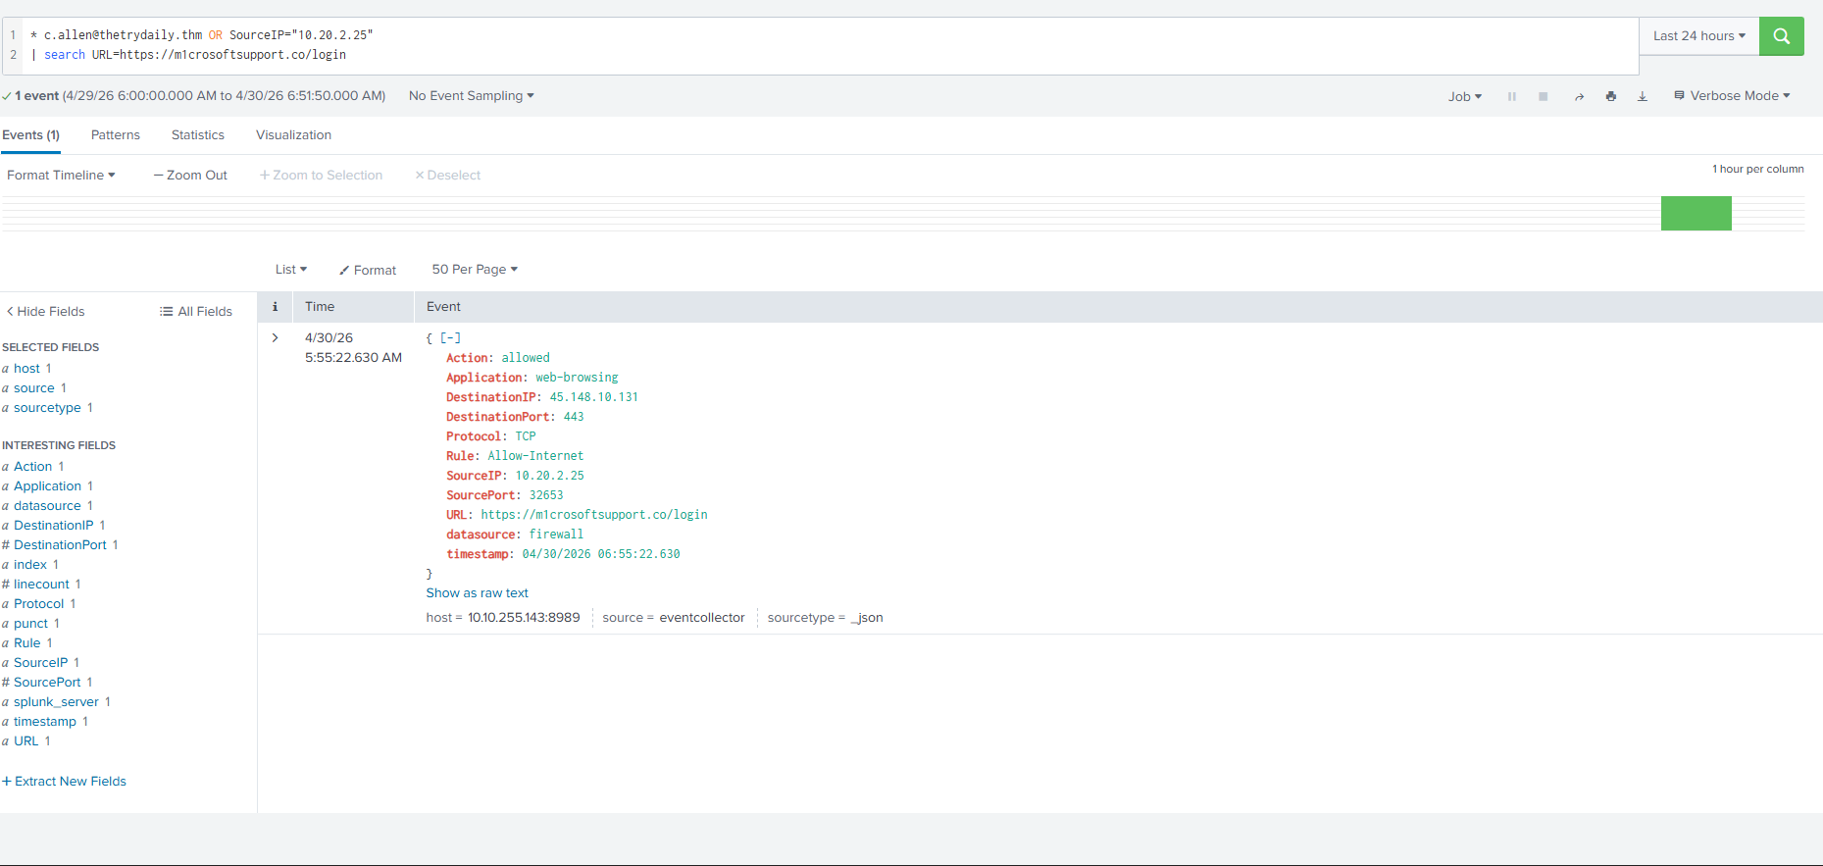Open All Fields dialog

coord(196,312)
